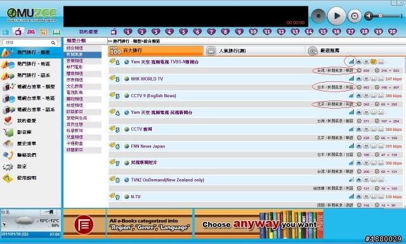Open FNN News Japan channel
Viewport: 406px width, 244px height.
[x=148, y=146]
